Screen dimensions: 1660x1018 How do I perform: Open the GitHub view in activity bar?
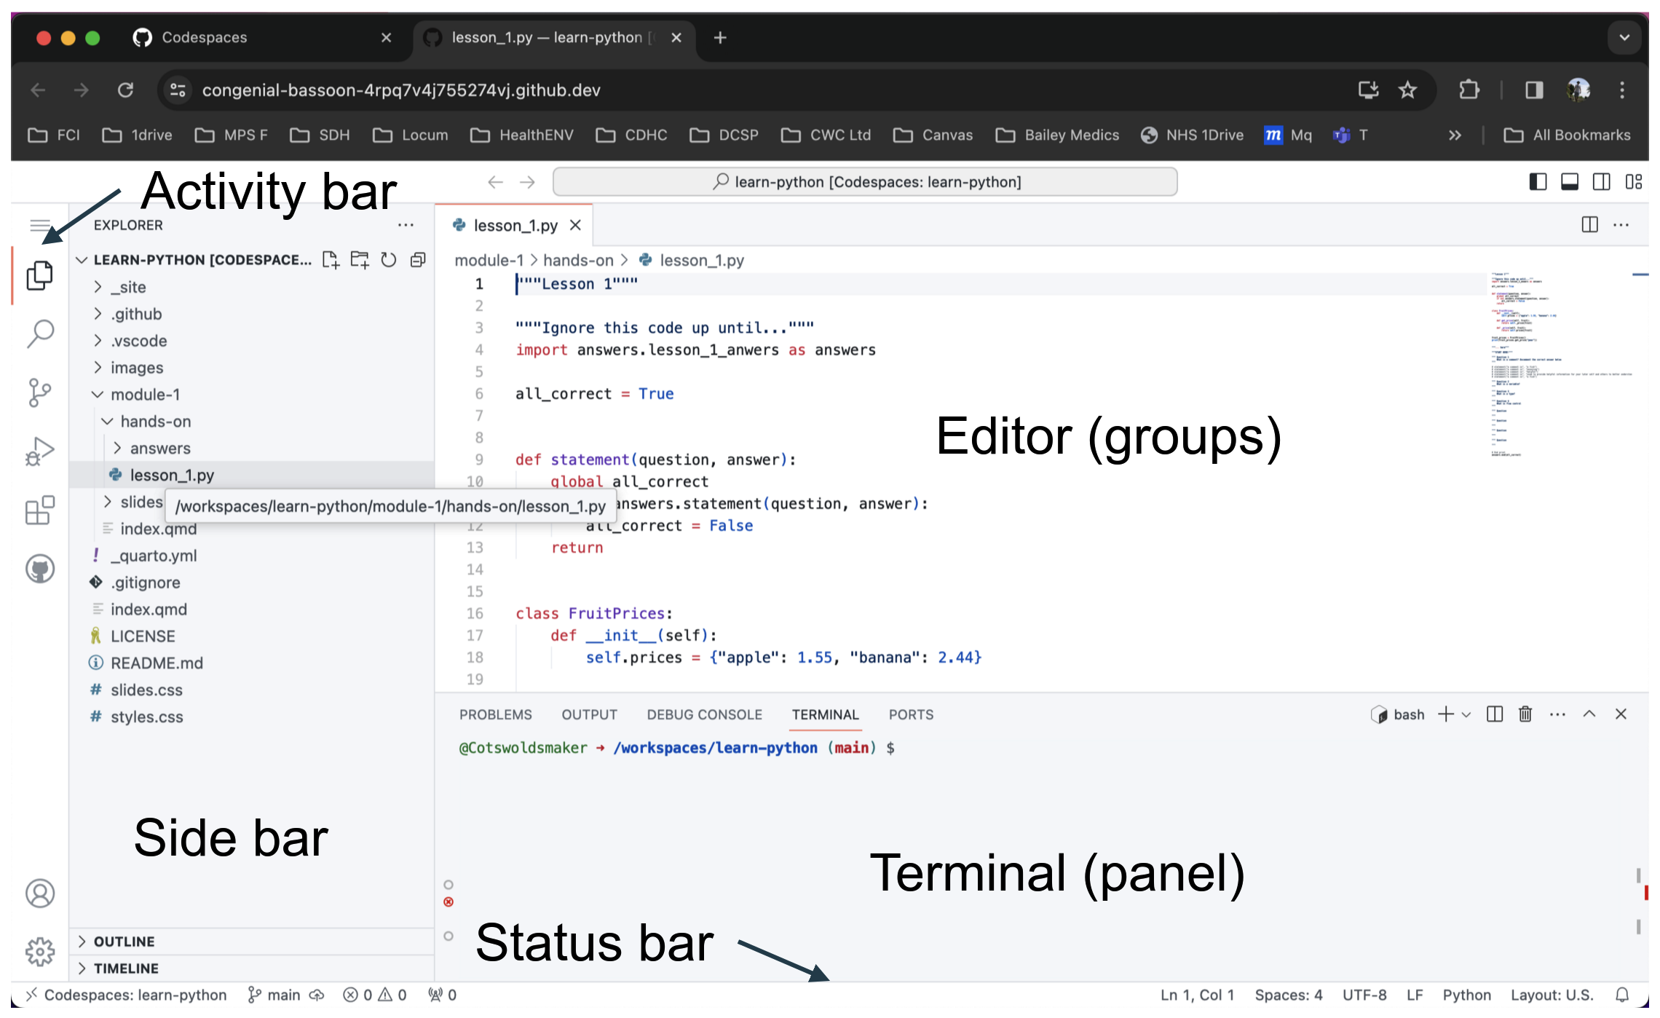coord(40,569)
